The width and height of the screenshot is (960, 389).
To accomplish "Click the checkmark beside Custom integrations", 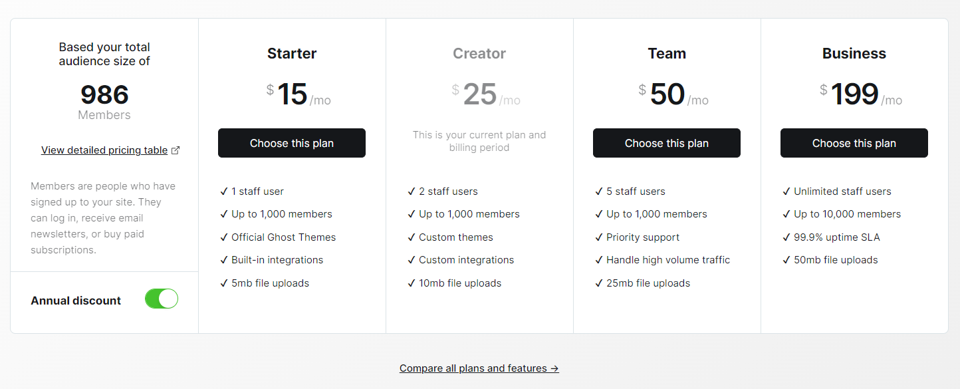I will pos(412,260).
